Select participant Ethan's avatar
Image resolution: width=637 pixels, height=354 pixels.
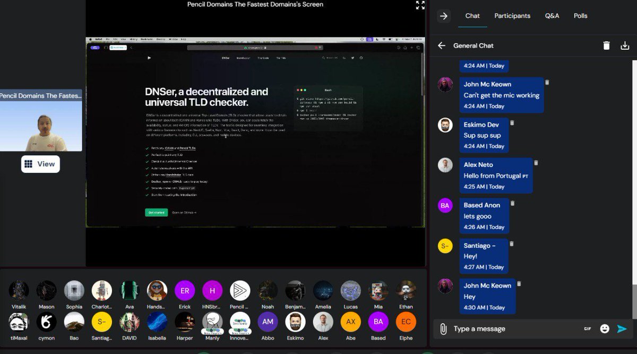(x=406, y=291)
